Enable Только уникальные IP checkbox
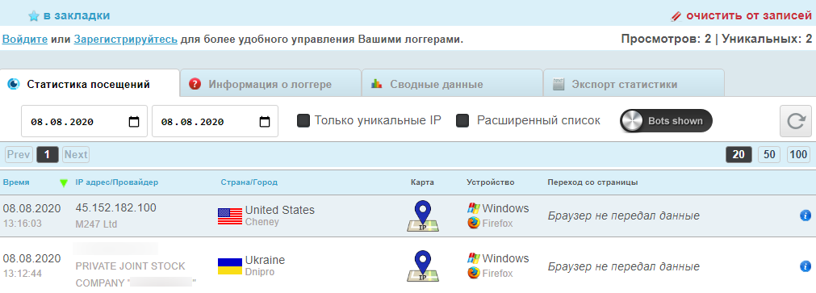 point(303,121)
